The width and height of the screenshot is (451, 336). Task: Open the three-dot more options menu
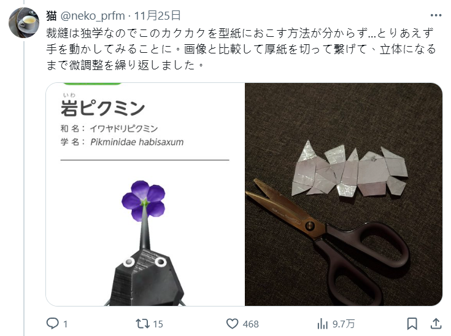click(x=436, y=15)
